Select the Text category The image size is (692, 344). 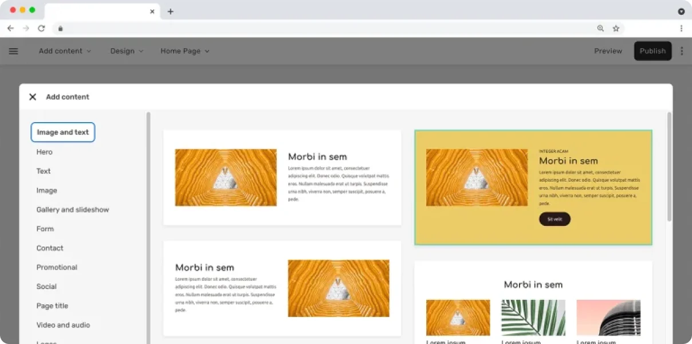[x=44, y=171]
